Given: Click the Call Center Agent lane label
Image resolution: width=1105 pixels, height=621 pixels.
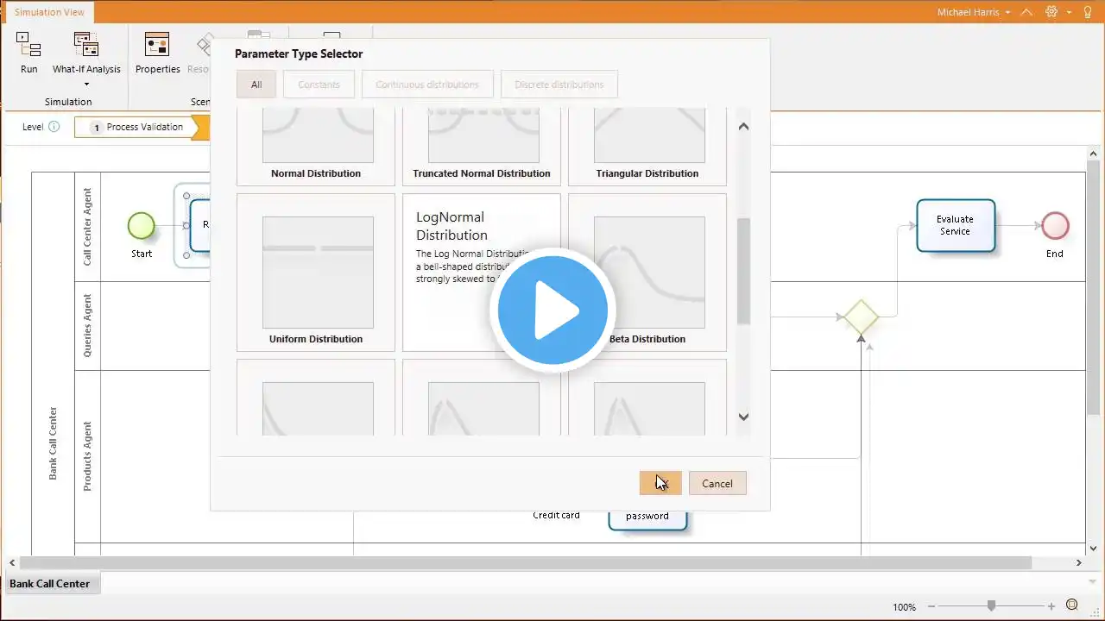Looking at the screenshot, I should click(87, 227).
